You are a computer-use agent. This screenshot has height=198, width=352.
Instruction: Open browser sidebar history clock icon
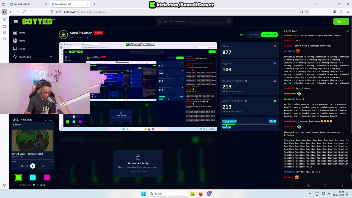pos(4,32)
